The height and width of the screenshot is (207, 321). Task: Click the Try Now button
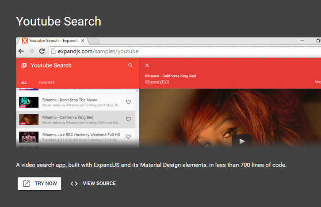39,184
